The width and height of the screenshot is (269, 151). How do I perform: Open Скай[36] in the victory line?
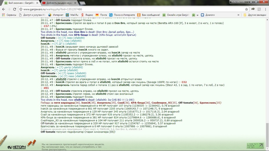(123, 103)
